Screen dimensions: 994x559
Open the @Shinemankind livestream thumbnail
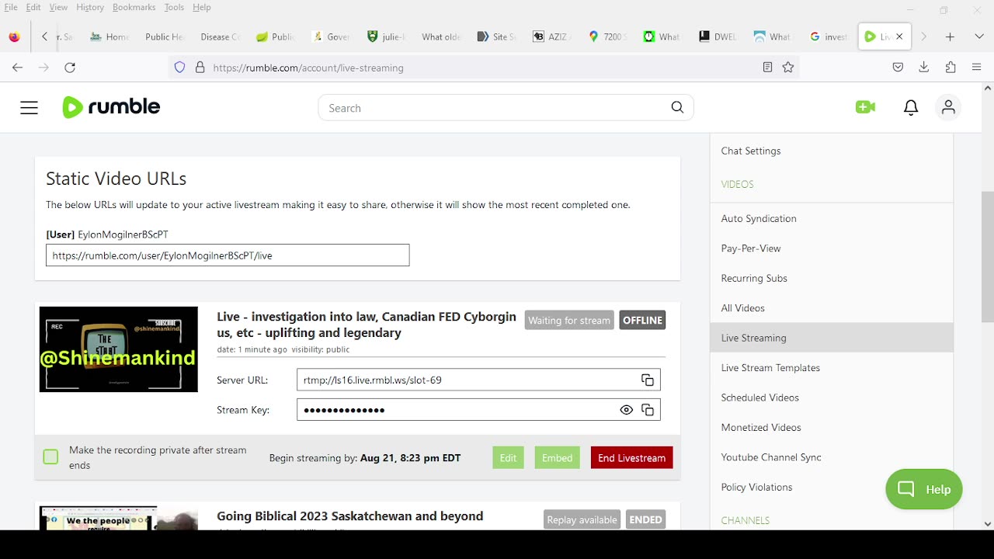[x=119, y=349]
